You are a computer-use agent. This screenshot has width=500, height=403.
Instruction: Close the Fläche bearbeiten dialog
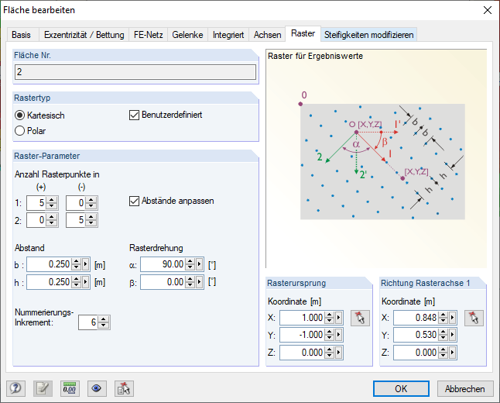pos(488,10)
